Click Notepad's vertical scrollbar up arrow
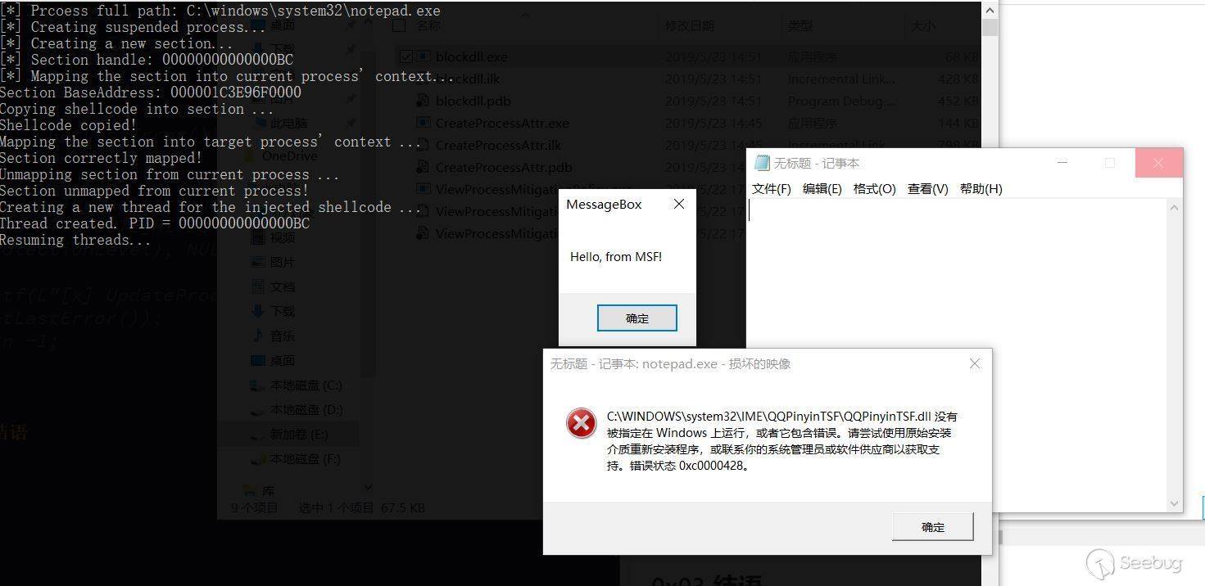 (x=1175, y=208)
